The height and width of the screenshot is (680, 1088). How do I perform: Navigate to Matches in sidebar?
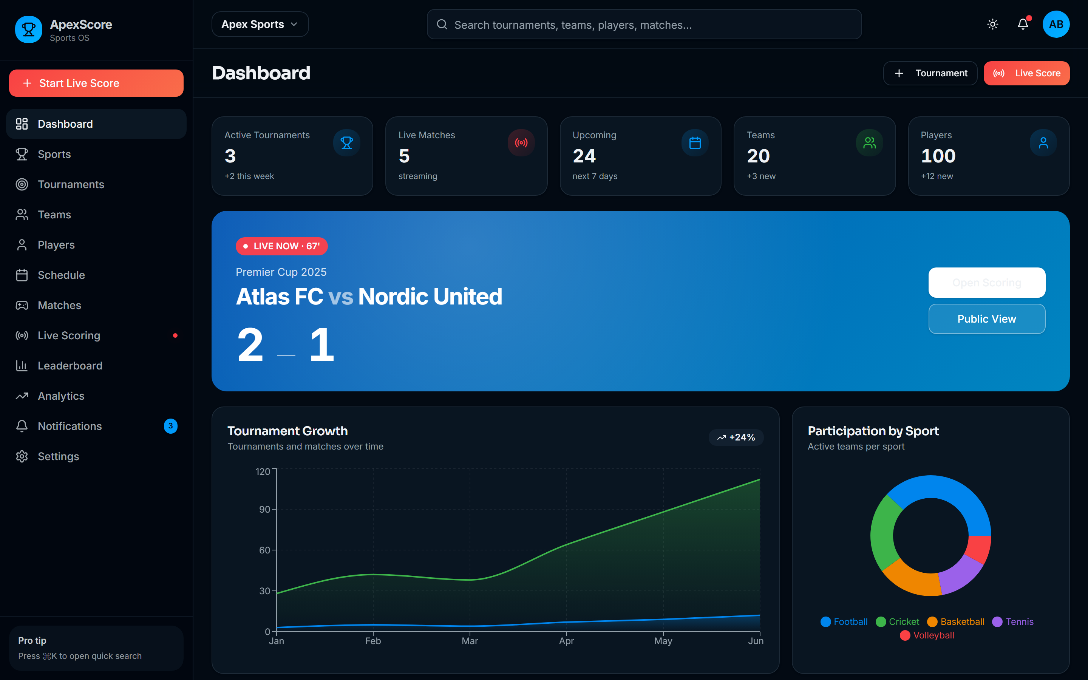[96, 305]
